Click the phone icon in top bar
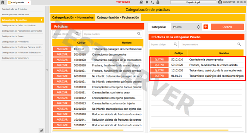The width and height of the screenshot is (247, 133). [x=152, y=2]
